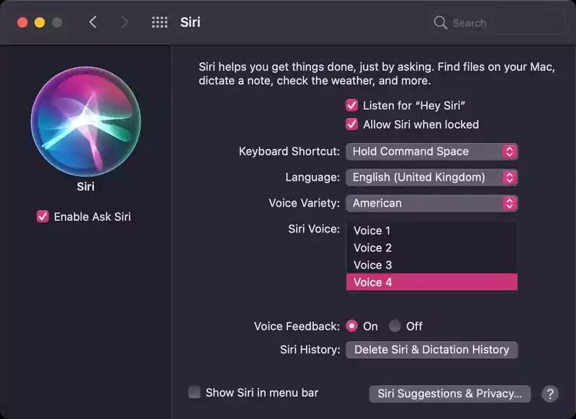Click the search magnifier icon
Screen dimensions: 576x419
pyautogui.click(x=440, y=22)
